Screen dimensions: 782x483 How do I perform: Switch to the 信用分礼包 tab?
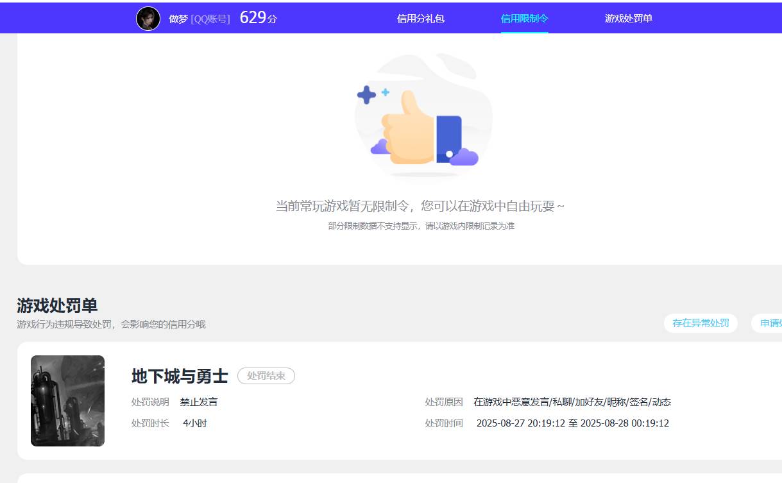click(x=421, y=19)
